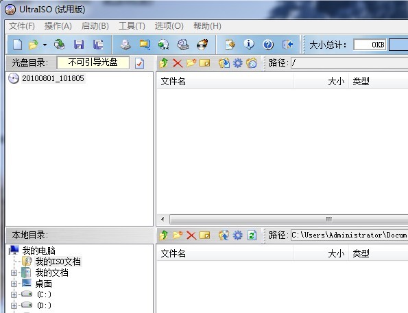This screenshot has width=408, height=313.
Task: Expand the 桌面 tree node
Action: pos(14,283)
